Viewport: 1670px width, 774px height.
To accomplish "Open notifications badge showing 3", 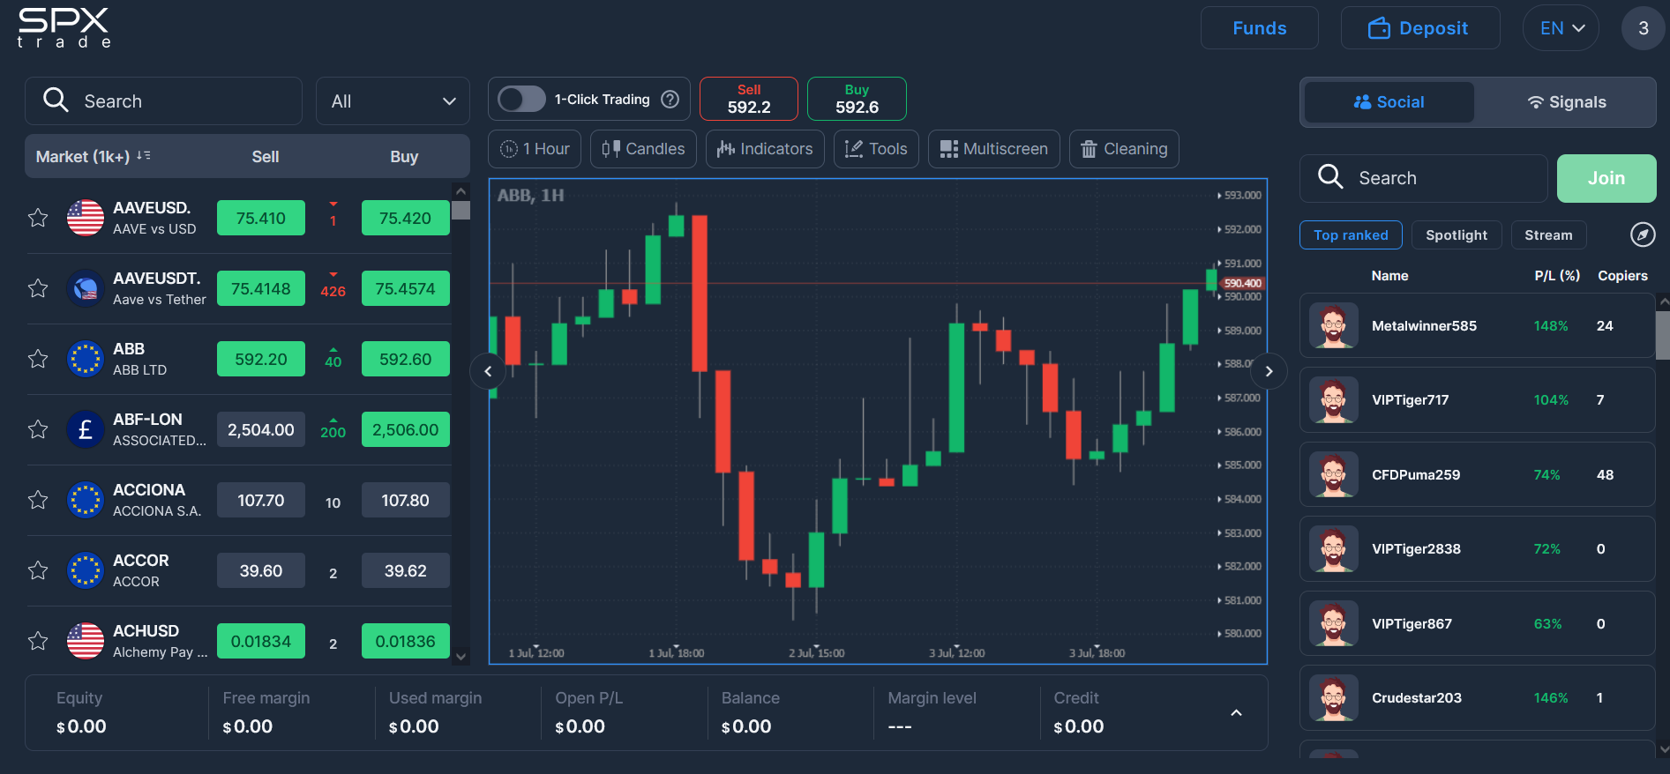I will coord(1643,28).
